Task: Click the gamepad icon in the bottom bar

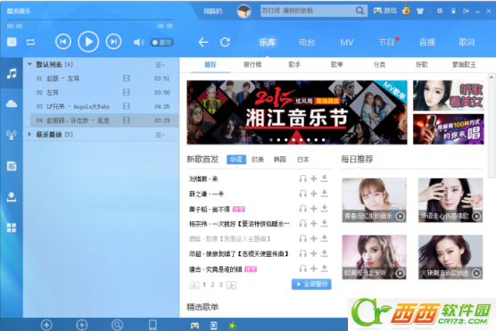Action: click(194, 326)
